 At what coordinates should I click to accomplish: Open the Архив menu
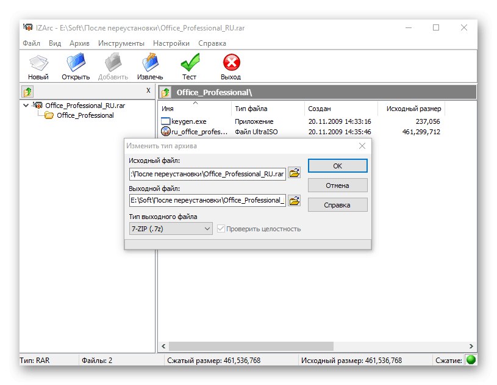79,43
